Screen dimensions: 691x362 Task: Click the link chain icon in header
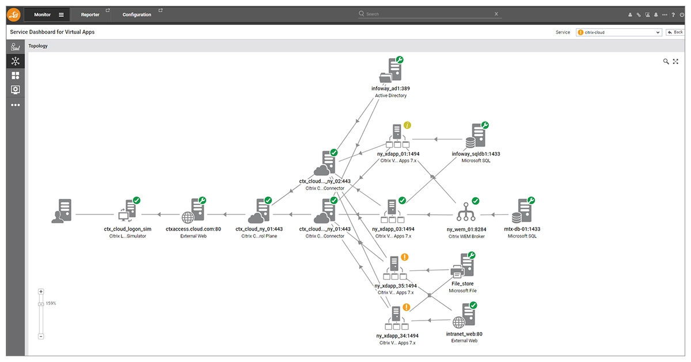pyautogui.click(x=639, y=15)
